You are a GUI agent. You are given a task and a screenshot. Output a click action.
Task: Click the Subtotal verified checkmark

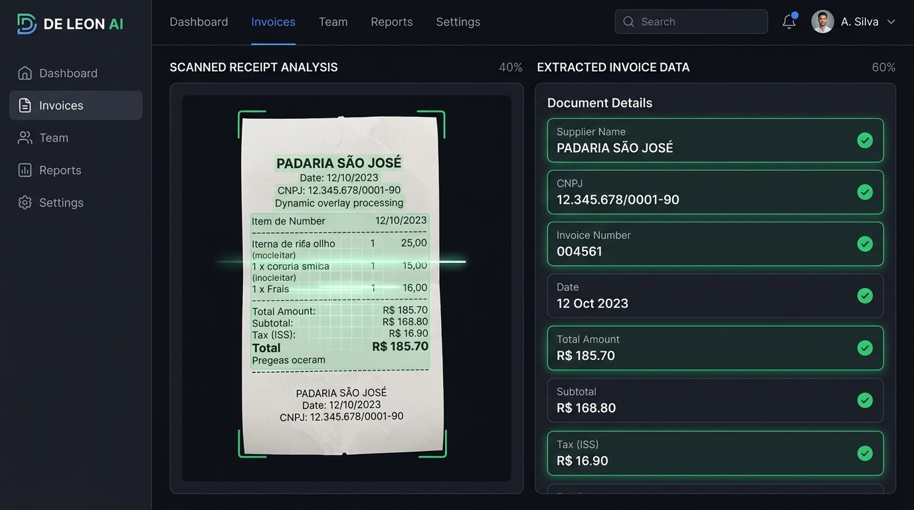click(865, 400)
